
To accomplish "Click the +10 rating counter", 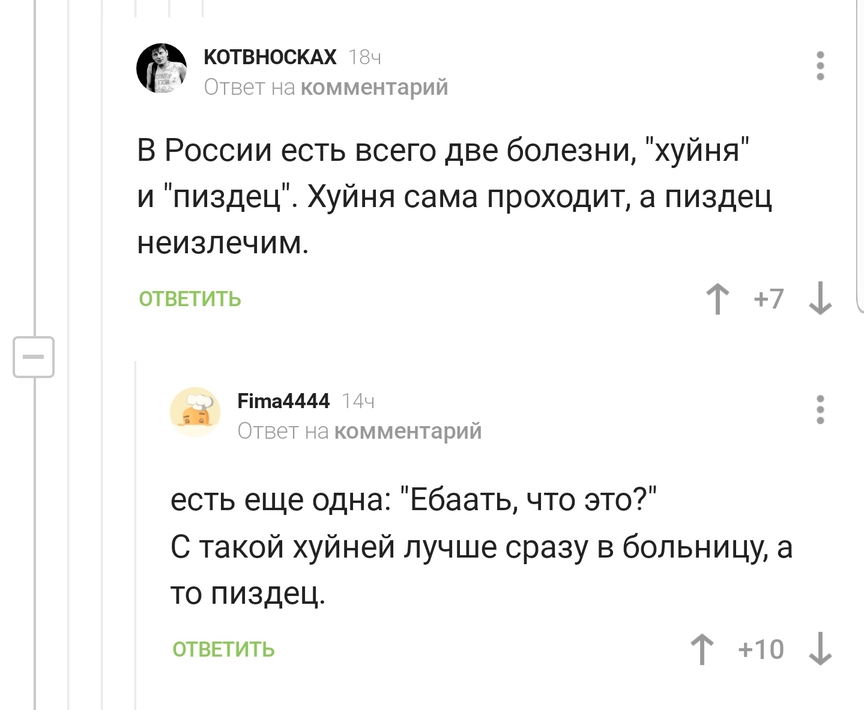I will click(x=761, y=650).
